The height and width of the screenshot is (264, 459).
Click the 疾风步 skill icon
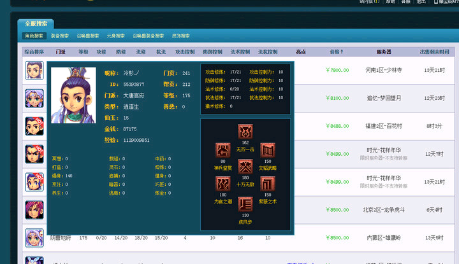(245, 203)
